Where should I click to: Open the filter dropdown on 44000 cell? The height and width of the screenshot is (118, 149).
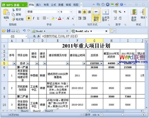coord(118,63)
